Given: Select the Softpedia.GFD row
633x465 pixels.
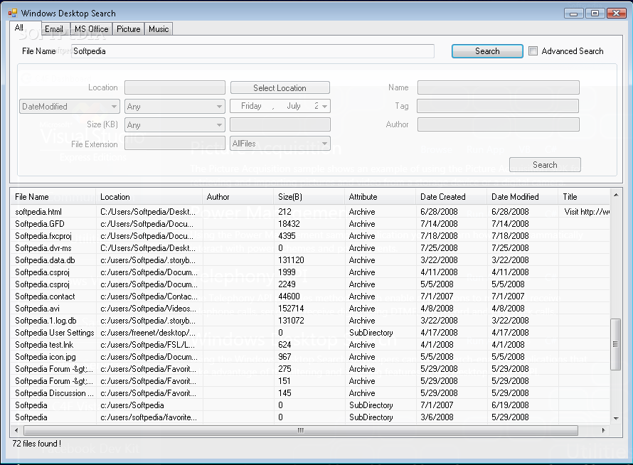Looking at the screenshot, I should point(310,224).
